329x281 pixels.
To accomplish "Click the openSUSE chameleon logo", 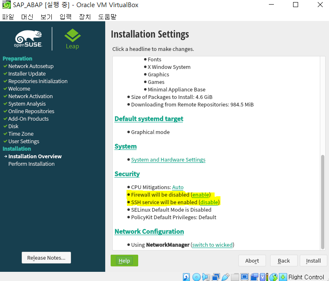I will (x=28, y=38).
